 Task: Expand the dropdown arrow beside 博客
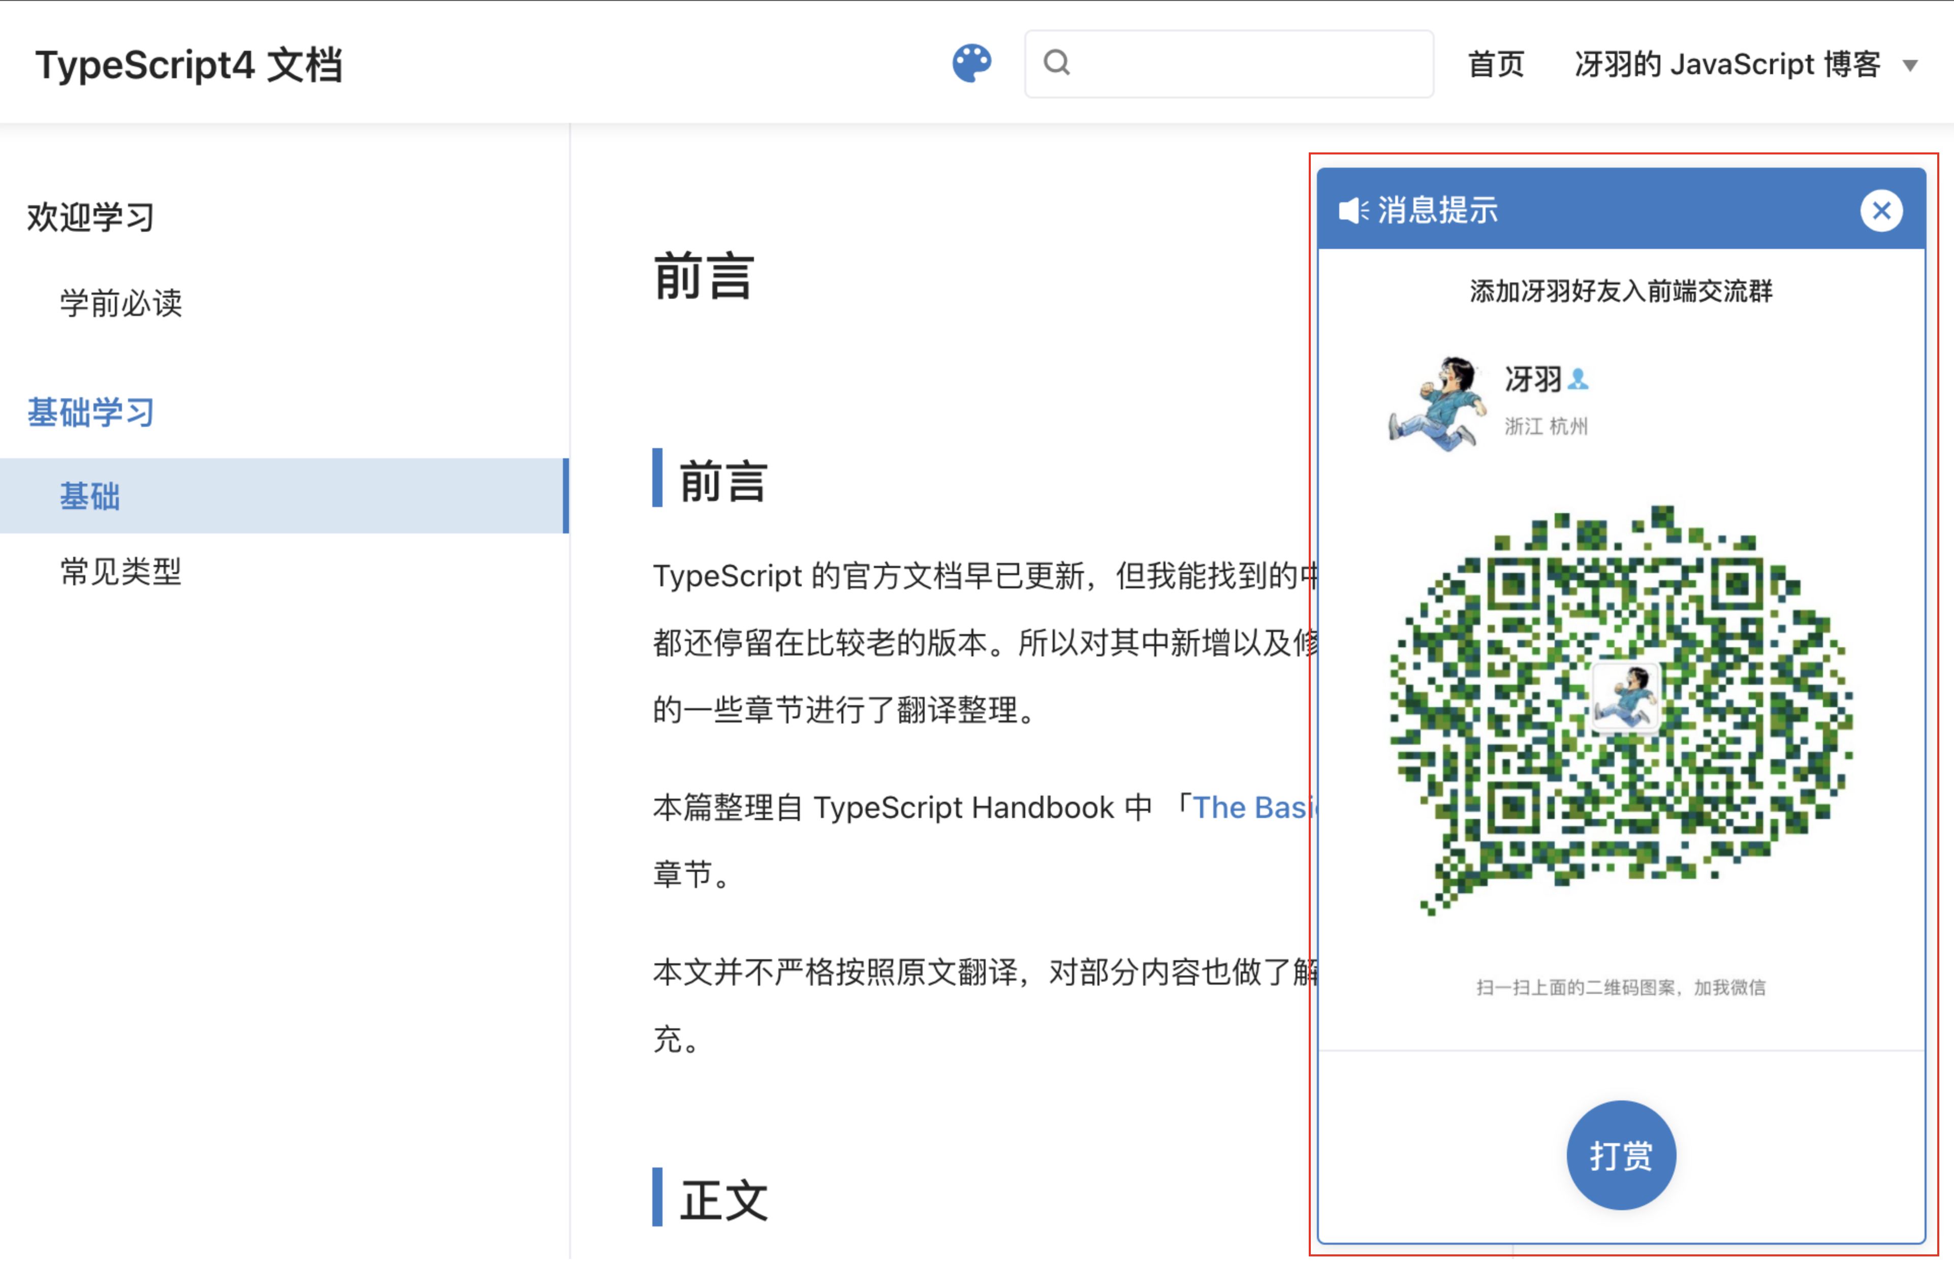[1910, 66]
